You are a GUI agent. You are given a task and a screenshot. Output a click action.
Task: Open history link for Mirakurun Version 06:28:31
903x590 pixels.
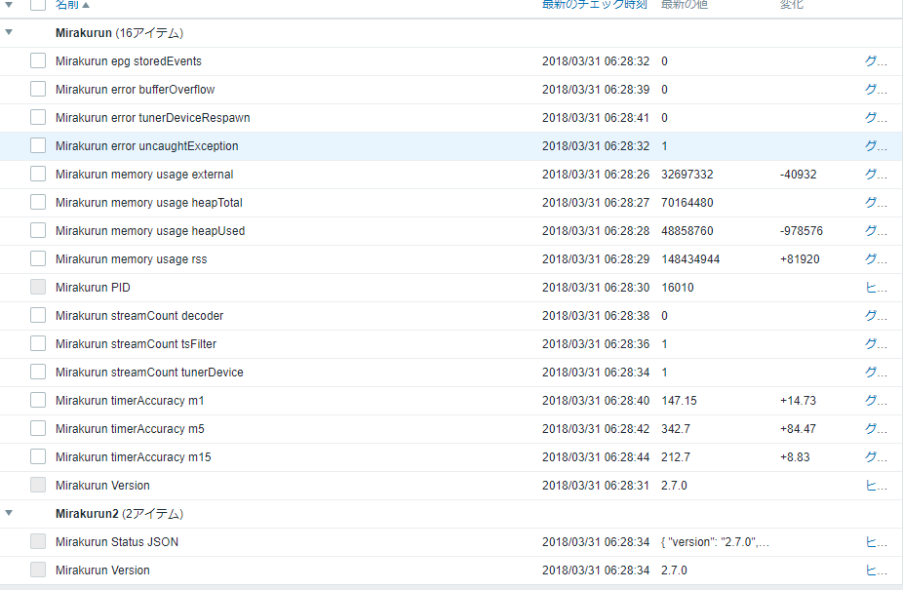[876, 485]
